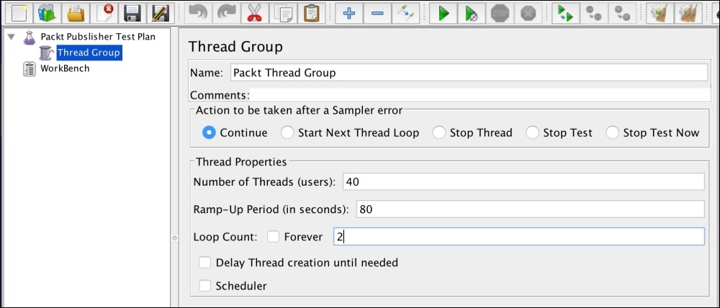This screenshot has height=308, width=720.
Task: Click the Save As pencil icon
Action: pos(161,13)
